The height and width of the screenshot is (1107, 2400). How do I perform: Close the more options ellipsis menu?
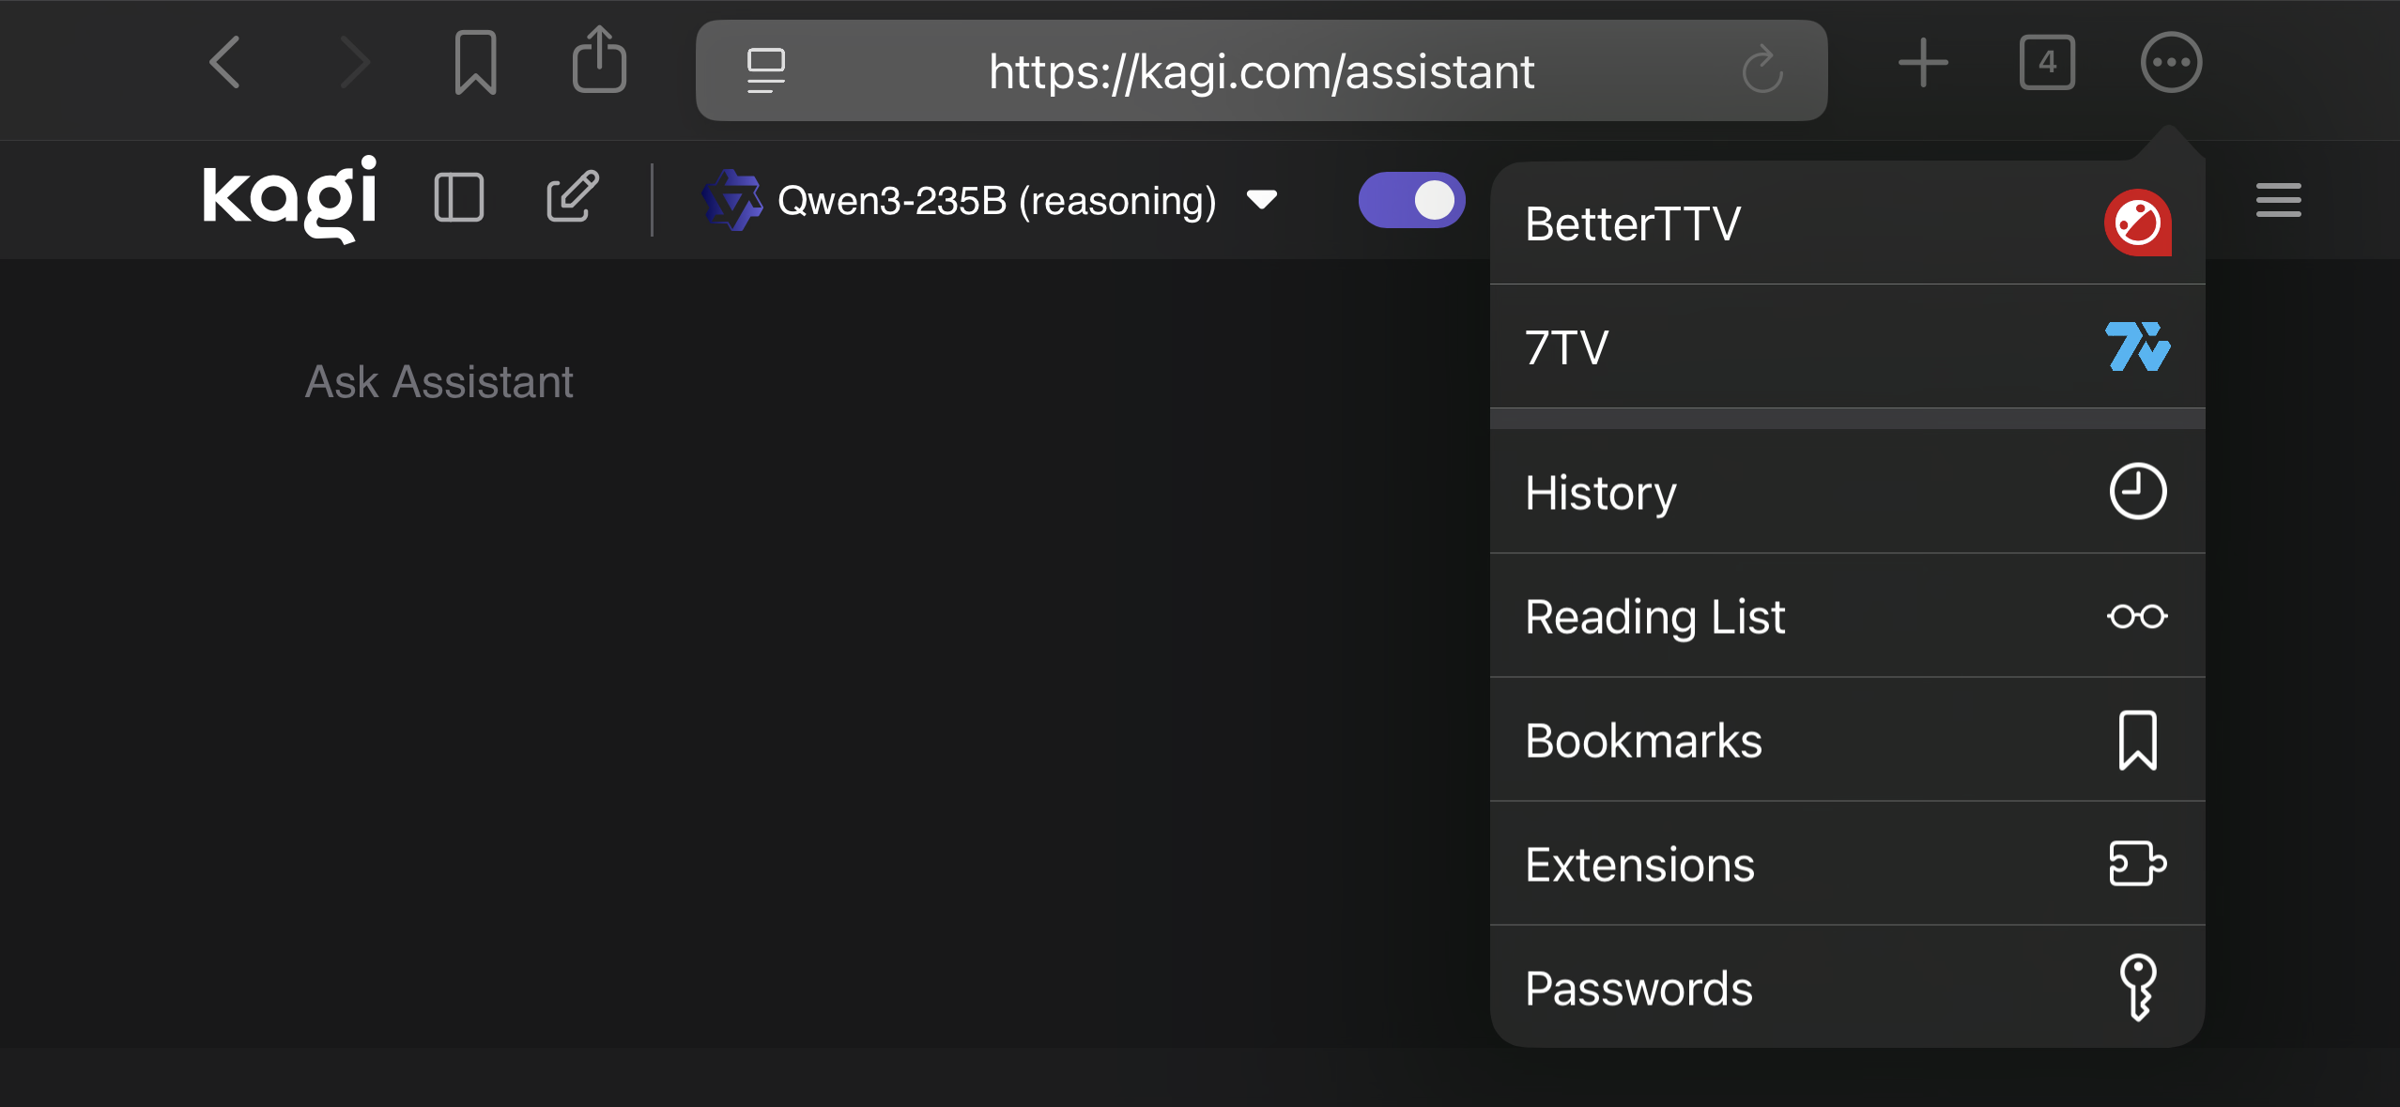point(2171,64)
